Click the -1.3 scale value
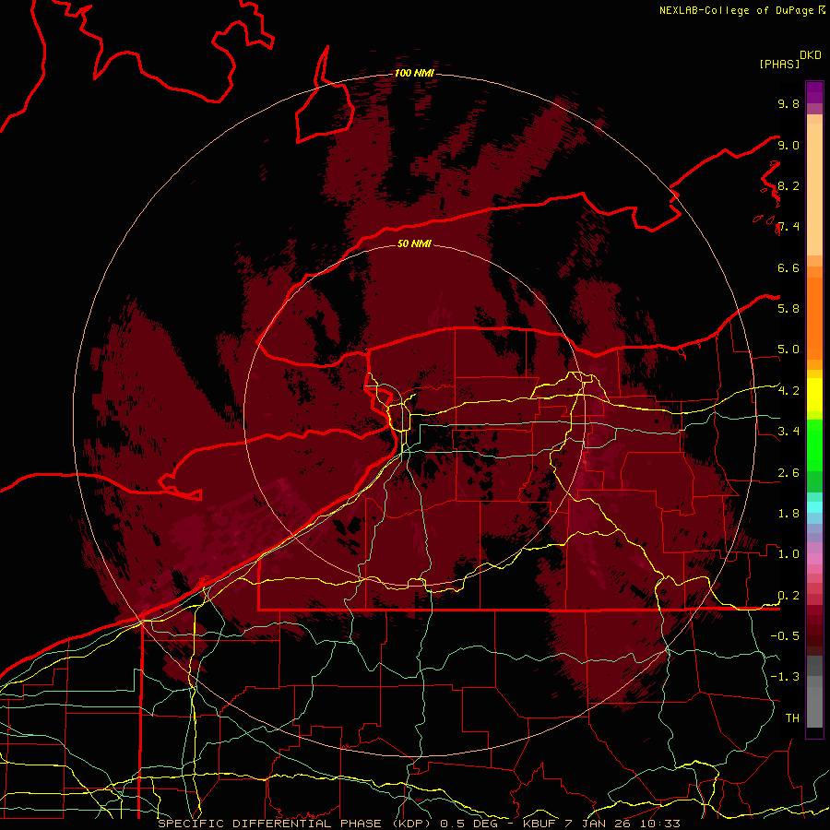The width and height of the screenshot is (830, 830). click(785, 677)
